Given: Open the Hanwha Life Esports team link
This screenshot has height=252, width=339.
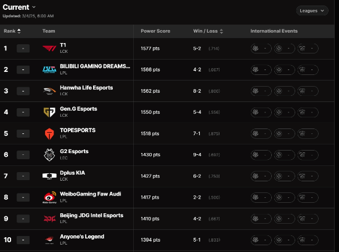Looking at the screenshot, I should pos(86,88).
